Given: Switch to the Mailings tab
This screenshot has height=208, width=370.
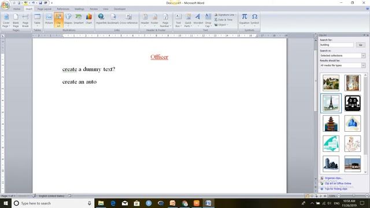Looking at the screenshot, I should point(79,9).
